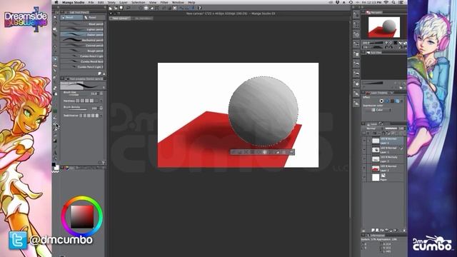Open the Brush size dynamics button
Screen dimensions: 457x257
click(101, 94)
